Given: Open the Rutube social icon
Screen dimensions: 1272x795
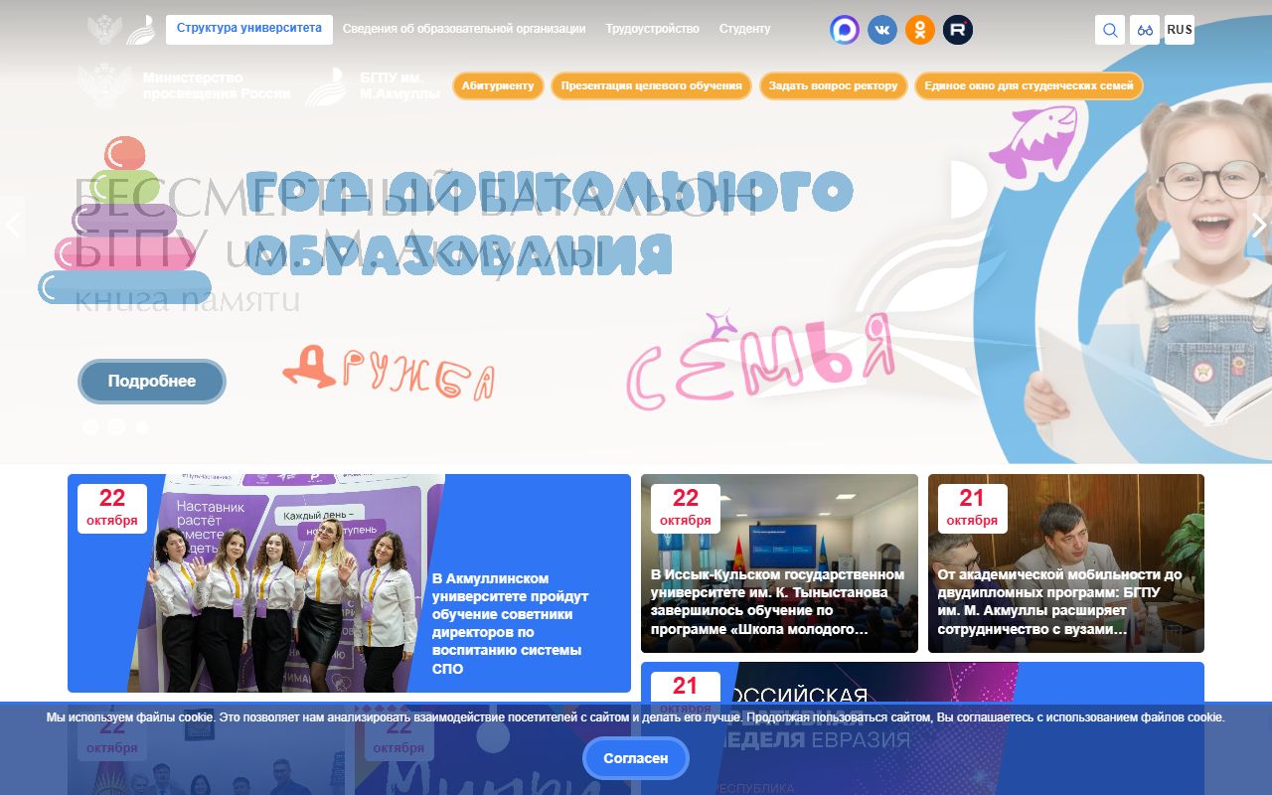Looking at the screenshot, I should [958, 30].
